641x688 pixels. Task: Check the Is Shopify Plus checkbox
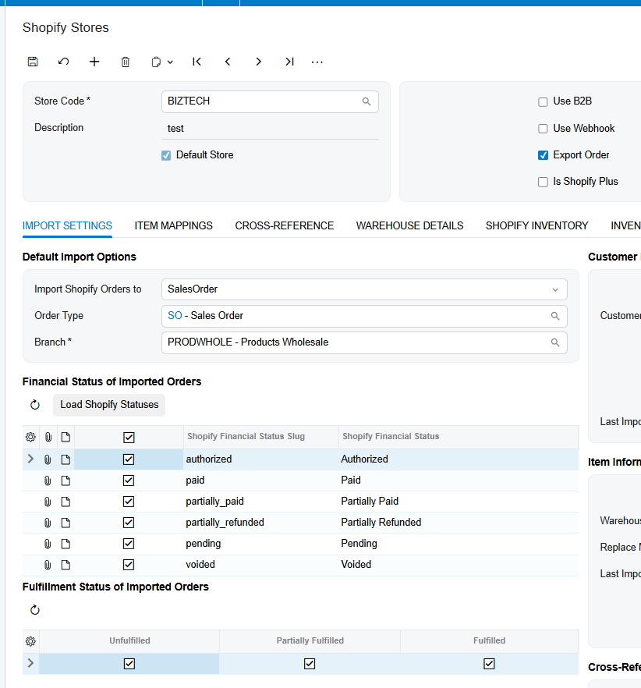pos(543,182)
